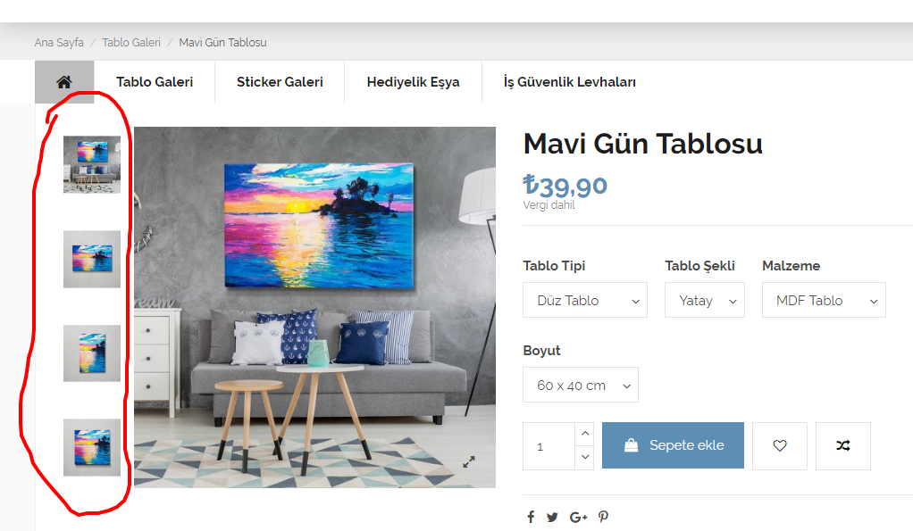Click the quantity input field

[x=549, y=446]
